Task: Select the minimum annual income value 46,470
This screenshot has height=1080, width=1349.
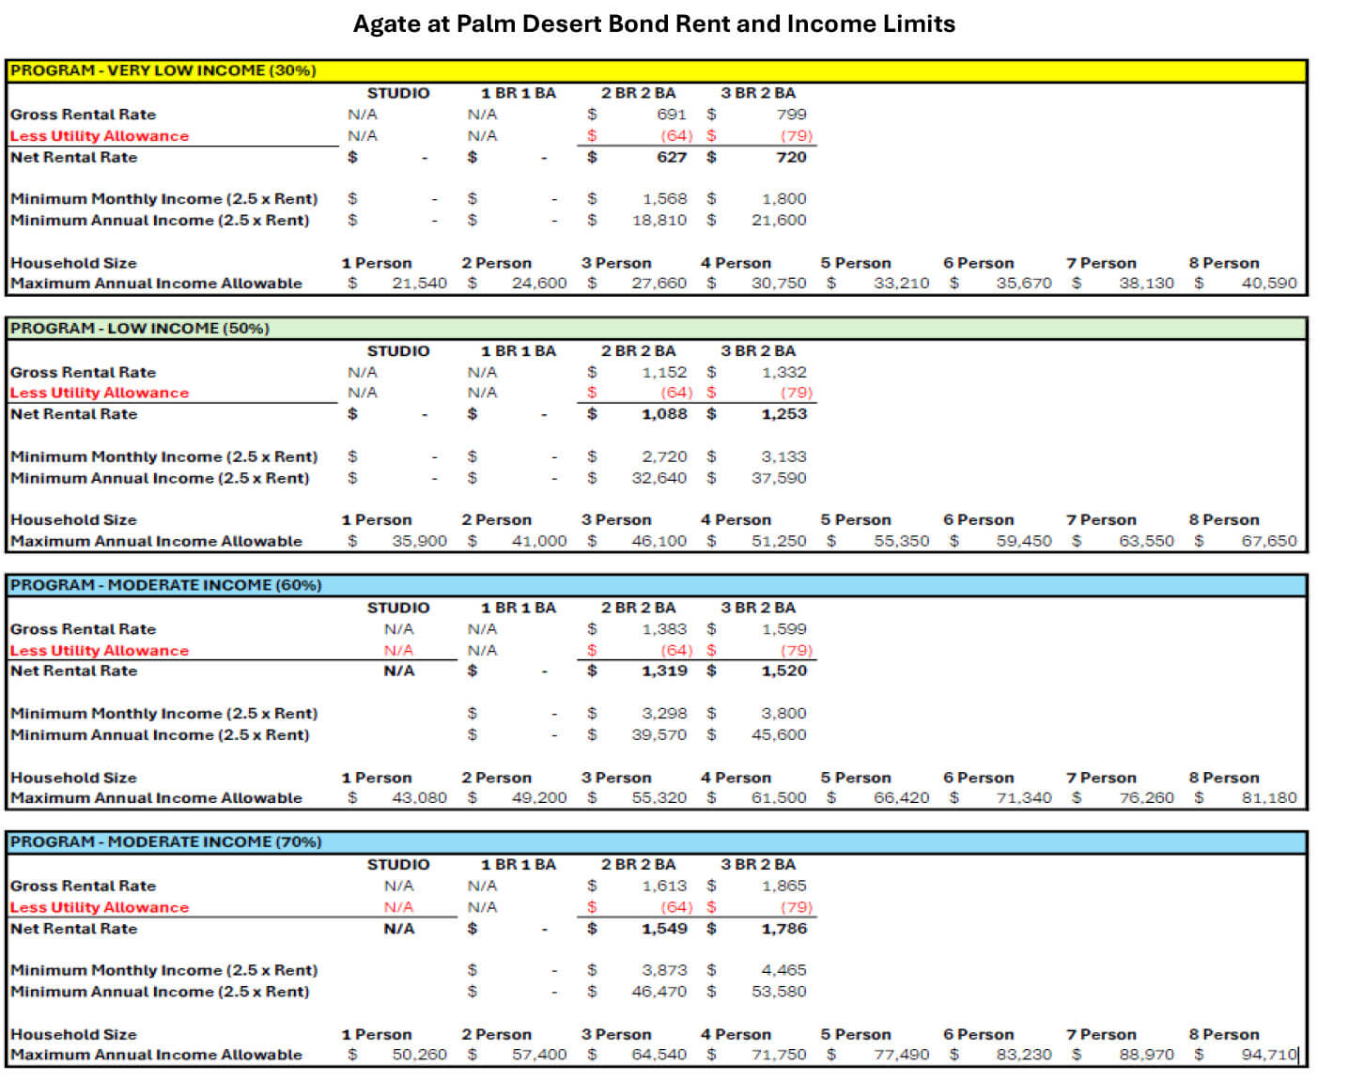Action: 659,992
